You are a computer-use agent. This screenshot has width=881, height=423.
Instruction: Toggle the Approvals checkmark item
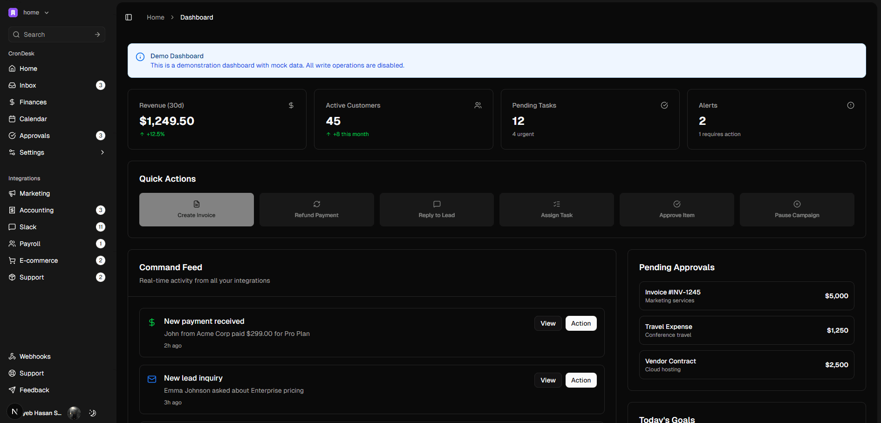click(12, 136)
